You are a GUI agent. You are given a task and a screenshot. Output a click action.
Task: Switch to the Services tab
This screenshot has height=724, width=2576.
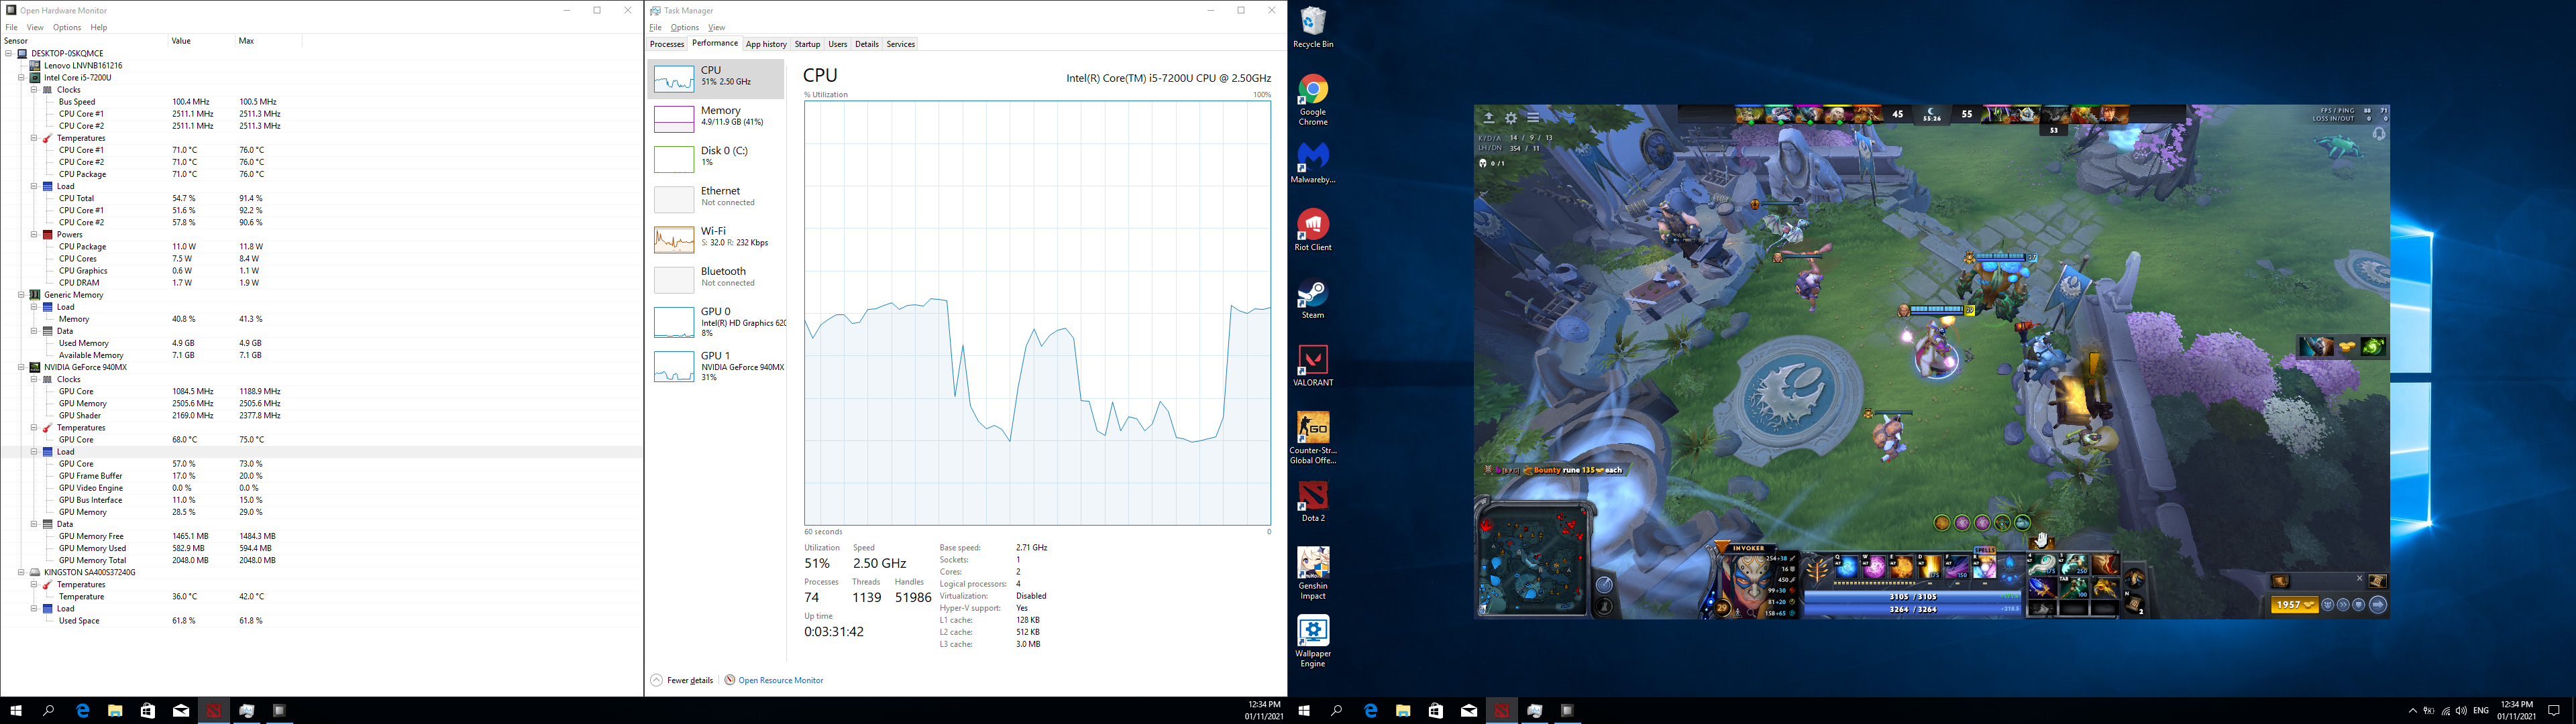(x=901, y=44)
